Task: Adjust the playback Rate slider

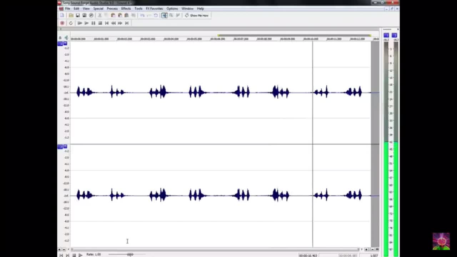Action: [127, 254]
